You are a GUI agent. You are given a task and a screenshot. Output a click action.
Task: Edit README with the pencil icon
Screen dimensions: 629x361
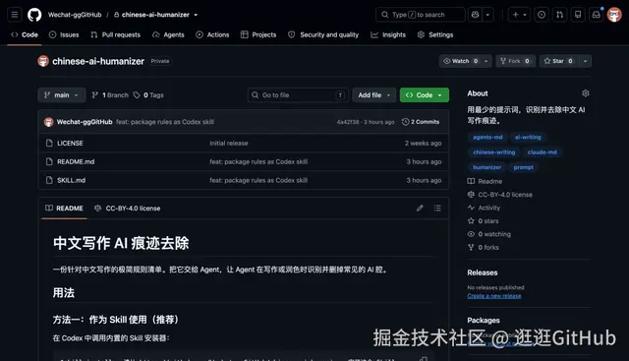pyautogui.click(x=420, y=208)
